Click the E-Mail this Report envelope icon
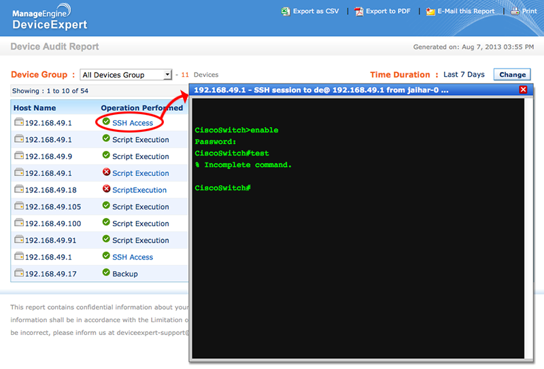The height and width of the screenshot is (369, 544). coord(430,12)
